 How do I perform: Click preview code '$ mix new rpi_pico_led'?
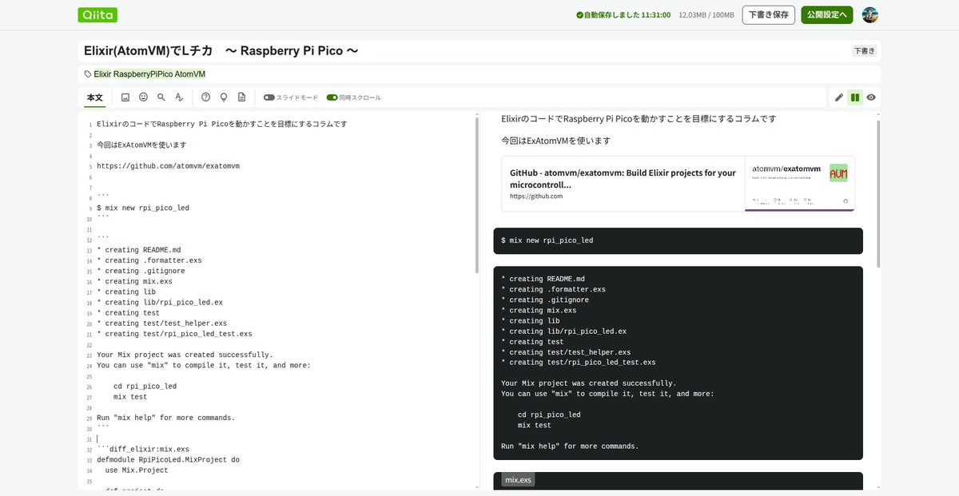tap(547, 240)
